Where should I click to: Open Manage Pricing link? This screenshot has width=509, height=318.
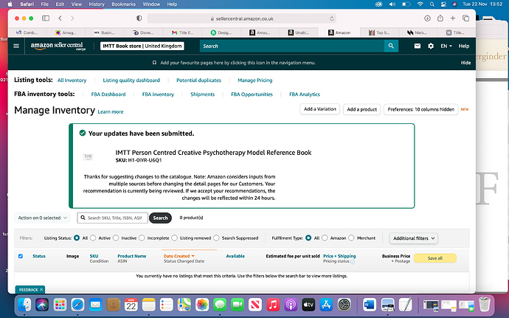pos(254,80)
